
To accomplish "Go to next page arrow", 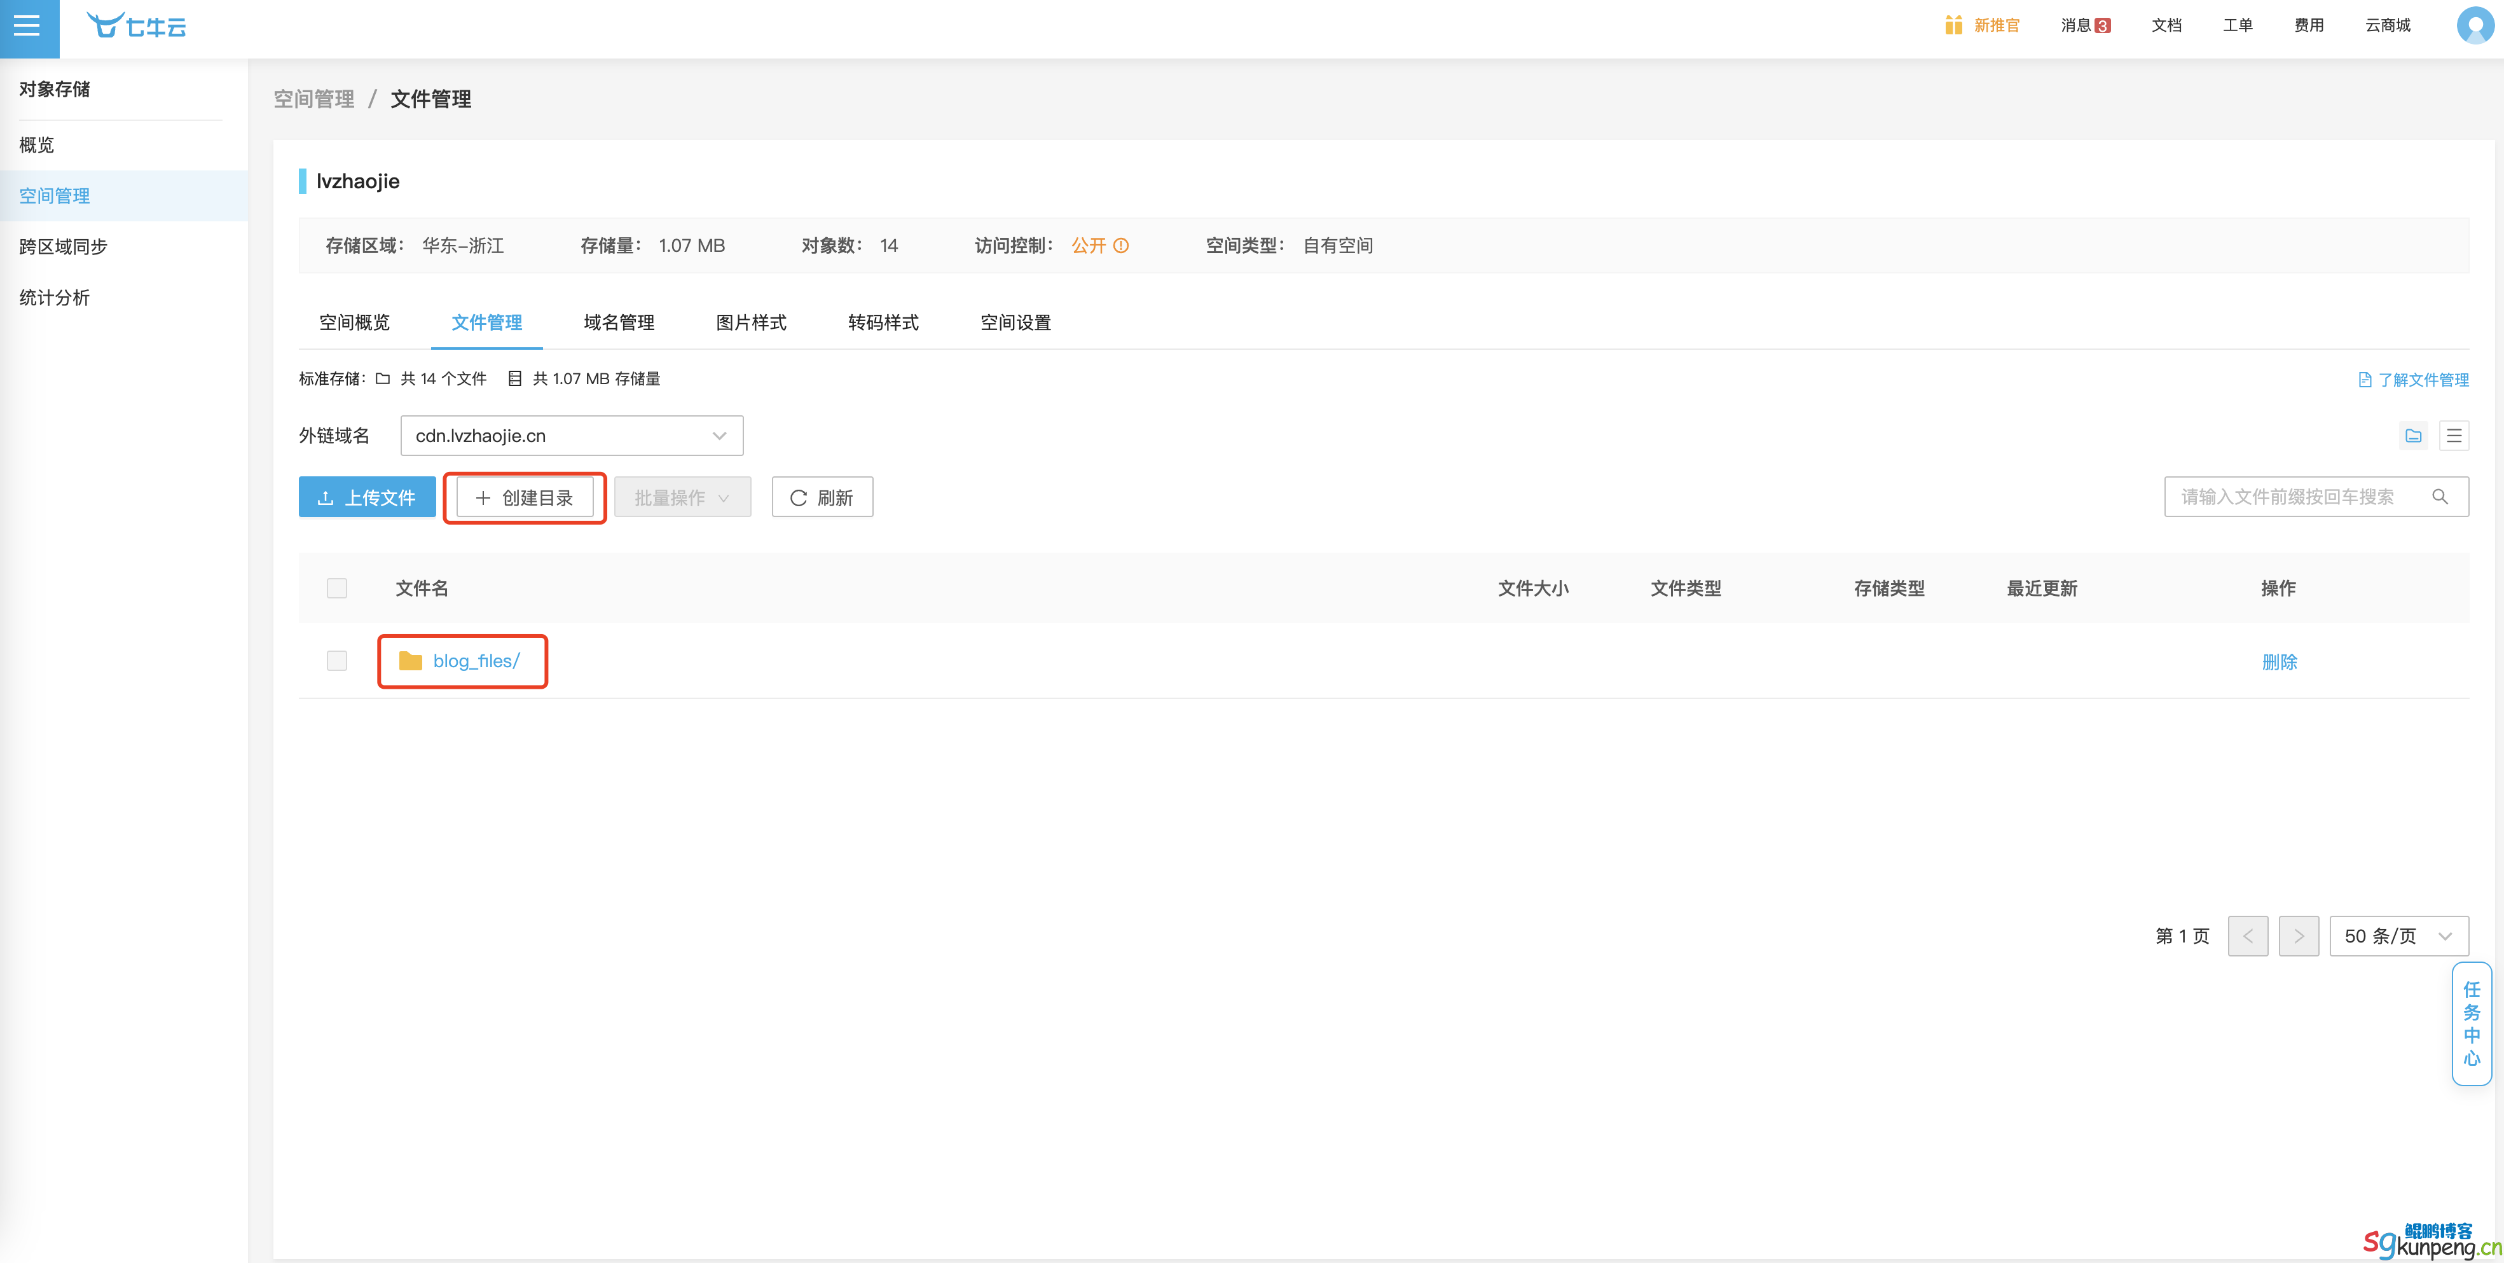I will pyautogui.click(x=2298, y=936).
